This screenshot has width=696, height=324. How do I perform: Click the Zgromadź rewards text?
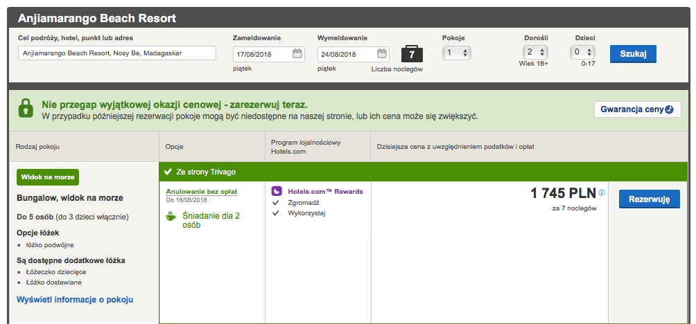coord(304,203)
